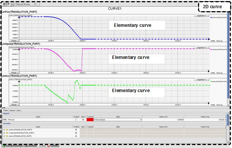Screen dimensions: 232x148
Task: Click the first icon in the top toolbar
Action: pyautogui.click(x=4, y=4)
